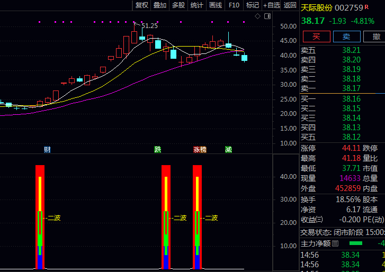The width and height of the screenshot is (385, 272).
Task: Click the 51.25 peak price label
Action: 149,26
